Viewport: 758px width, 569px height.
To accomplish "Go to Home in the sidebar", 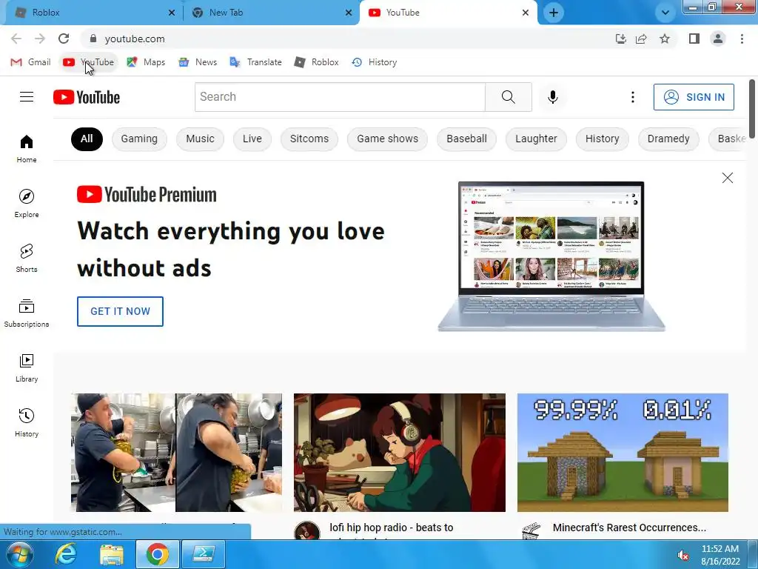I will pyautogui.click(x=27, y=148).
